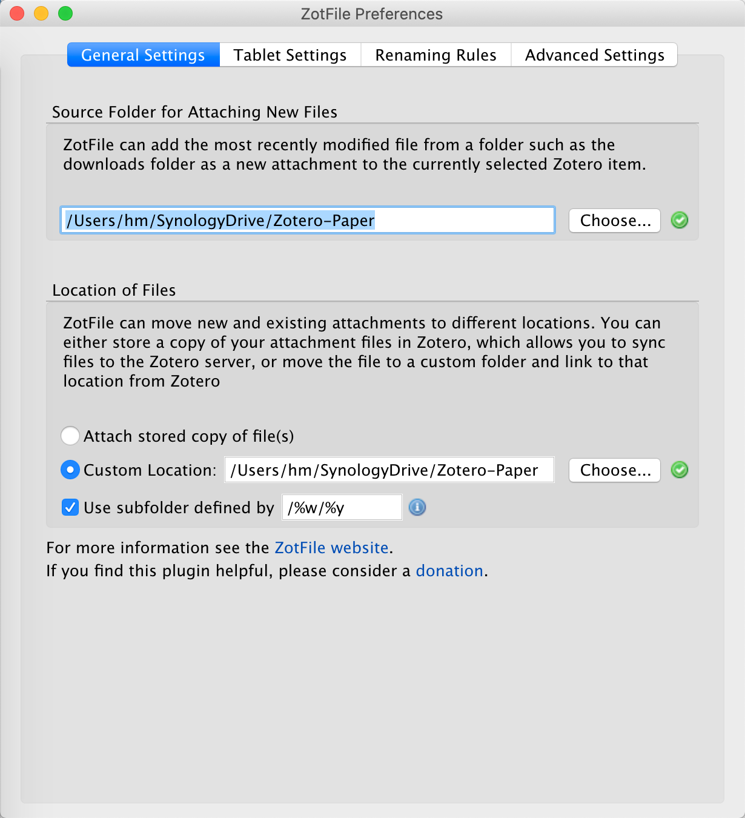Click the green zoom window button
The width and height of the screenshot is (745, 818).
coord(65,13)
